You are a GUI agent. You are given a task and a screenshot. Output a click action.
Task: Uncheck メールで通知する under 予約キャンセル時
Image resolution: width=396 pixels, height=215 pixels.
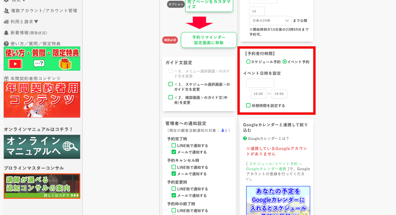[174, 174]
